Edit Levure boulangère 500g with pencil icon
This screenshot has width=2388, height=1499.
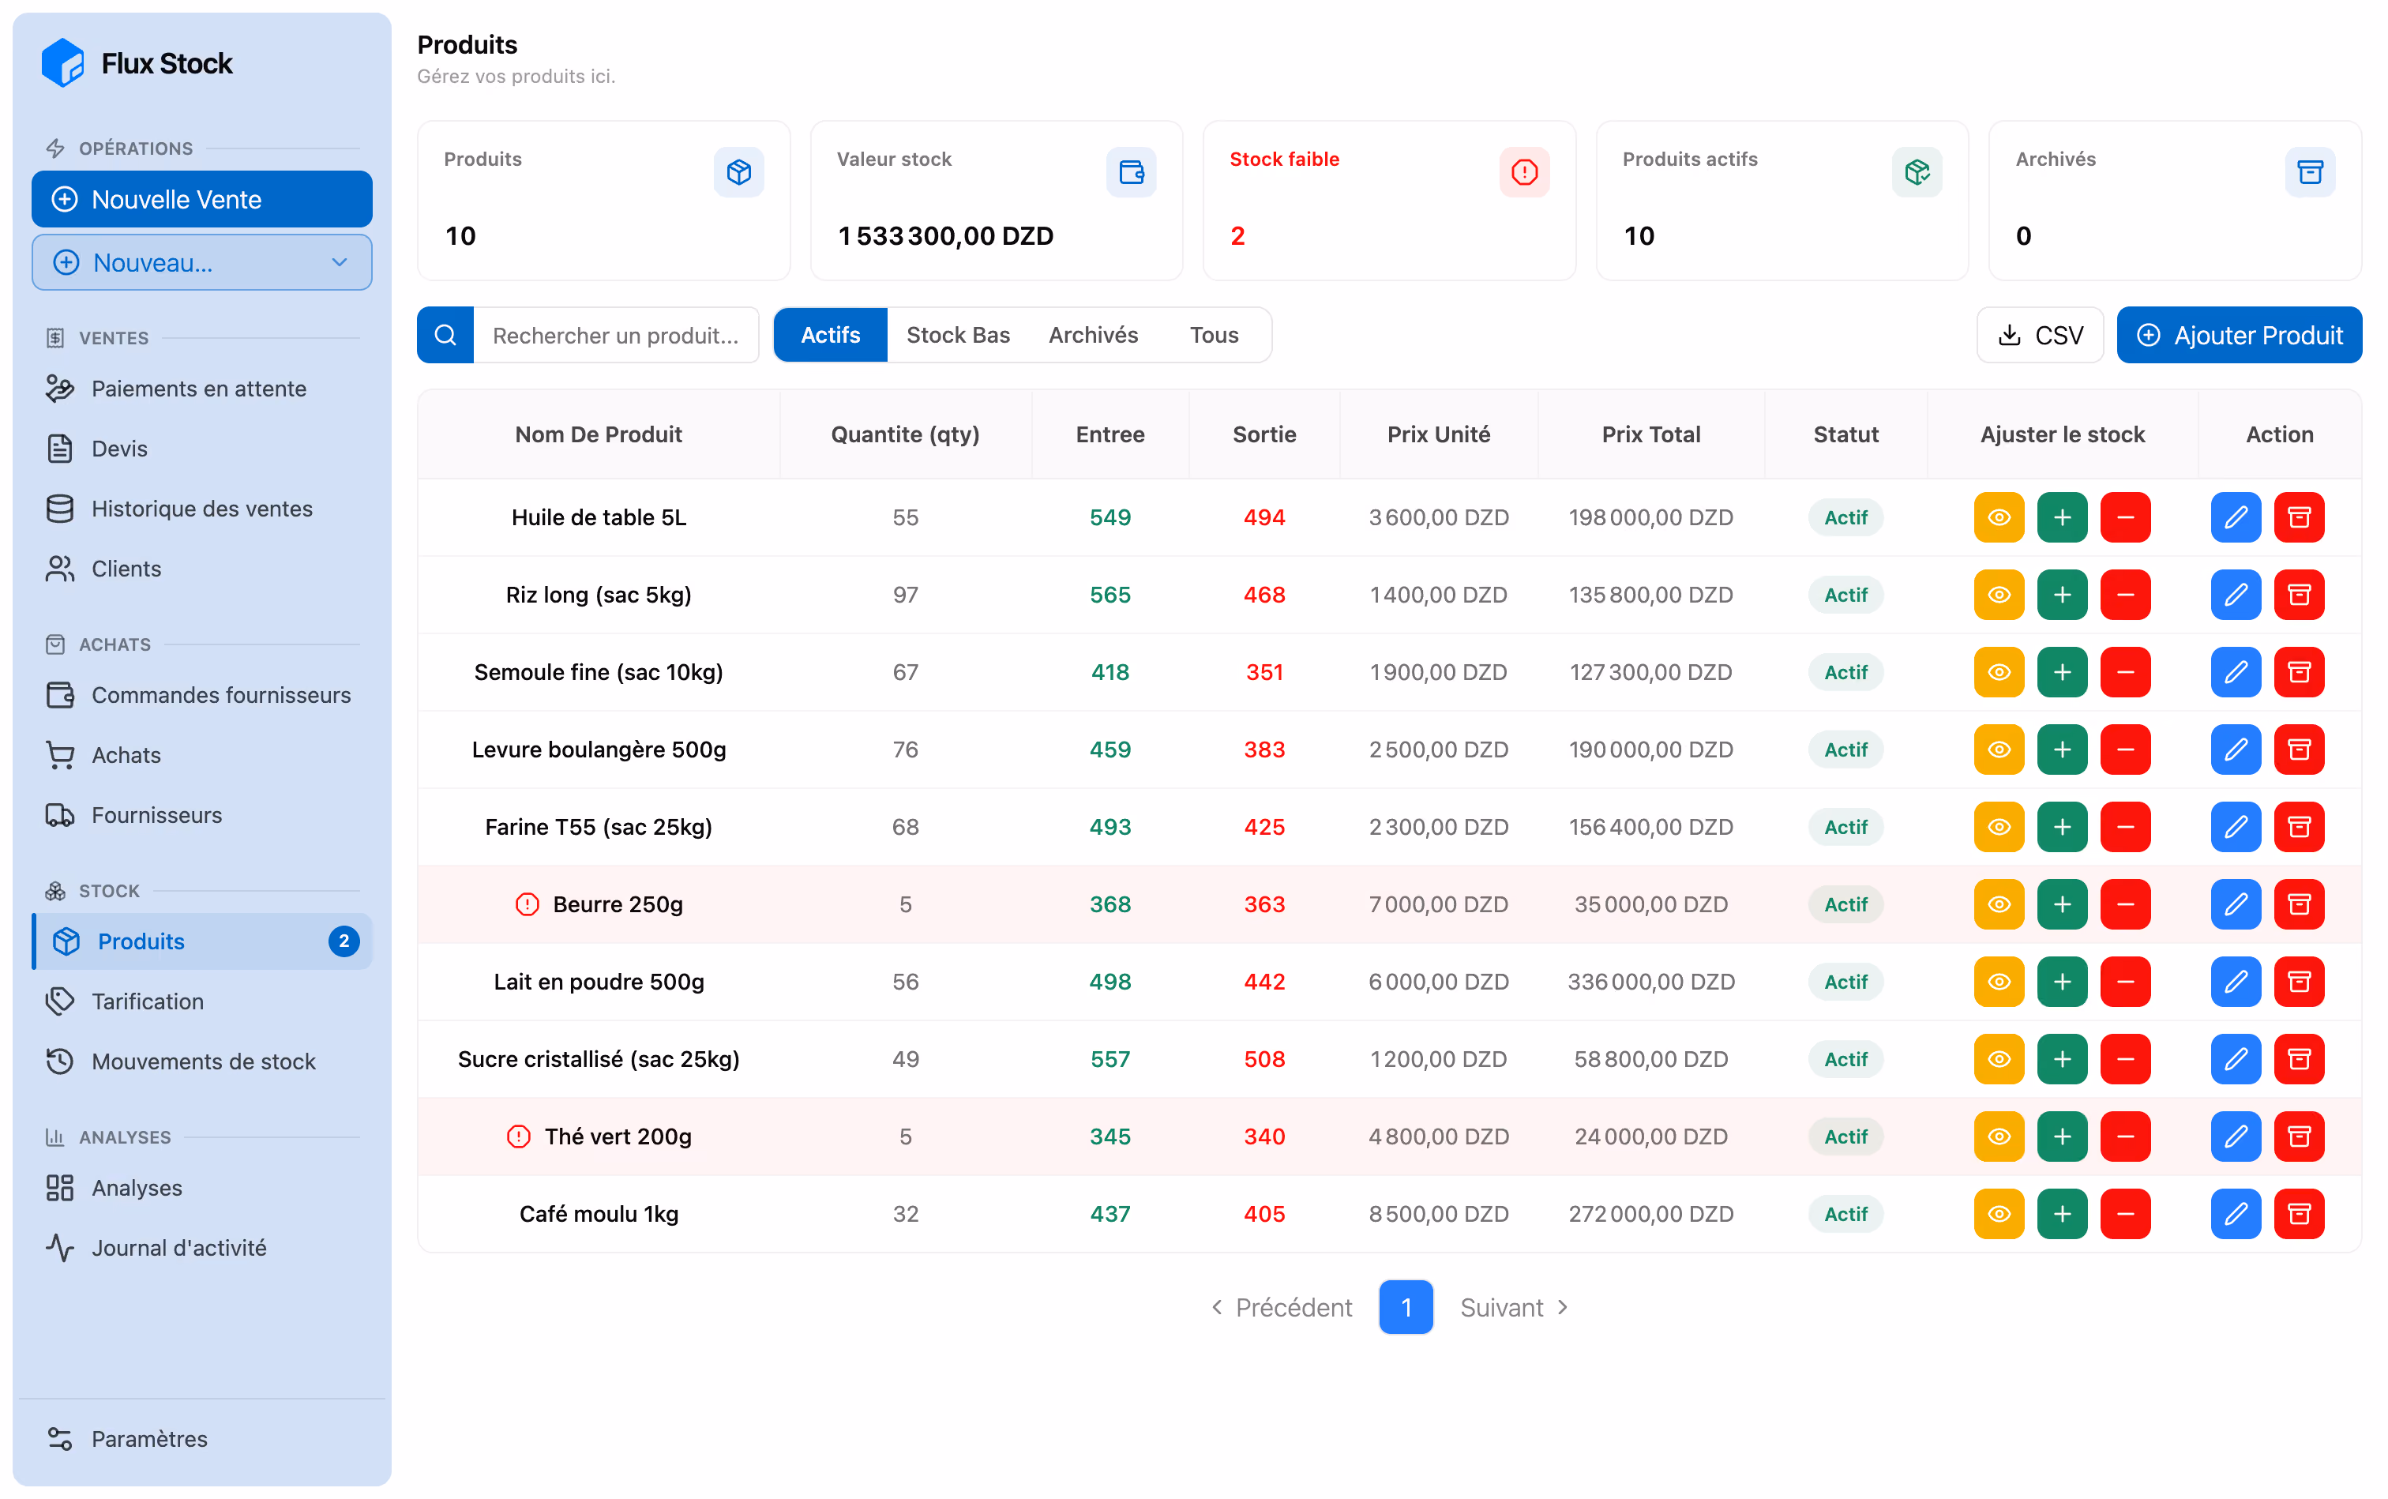pyautogui.click(x=2236, y=749)
